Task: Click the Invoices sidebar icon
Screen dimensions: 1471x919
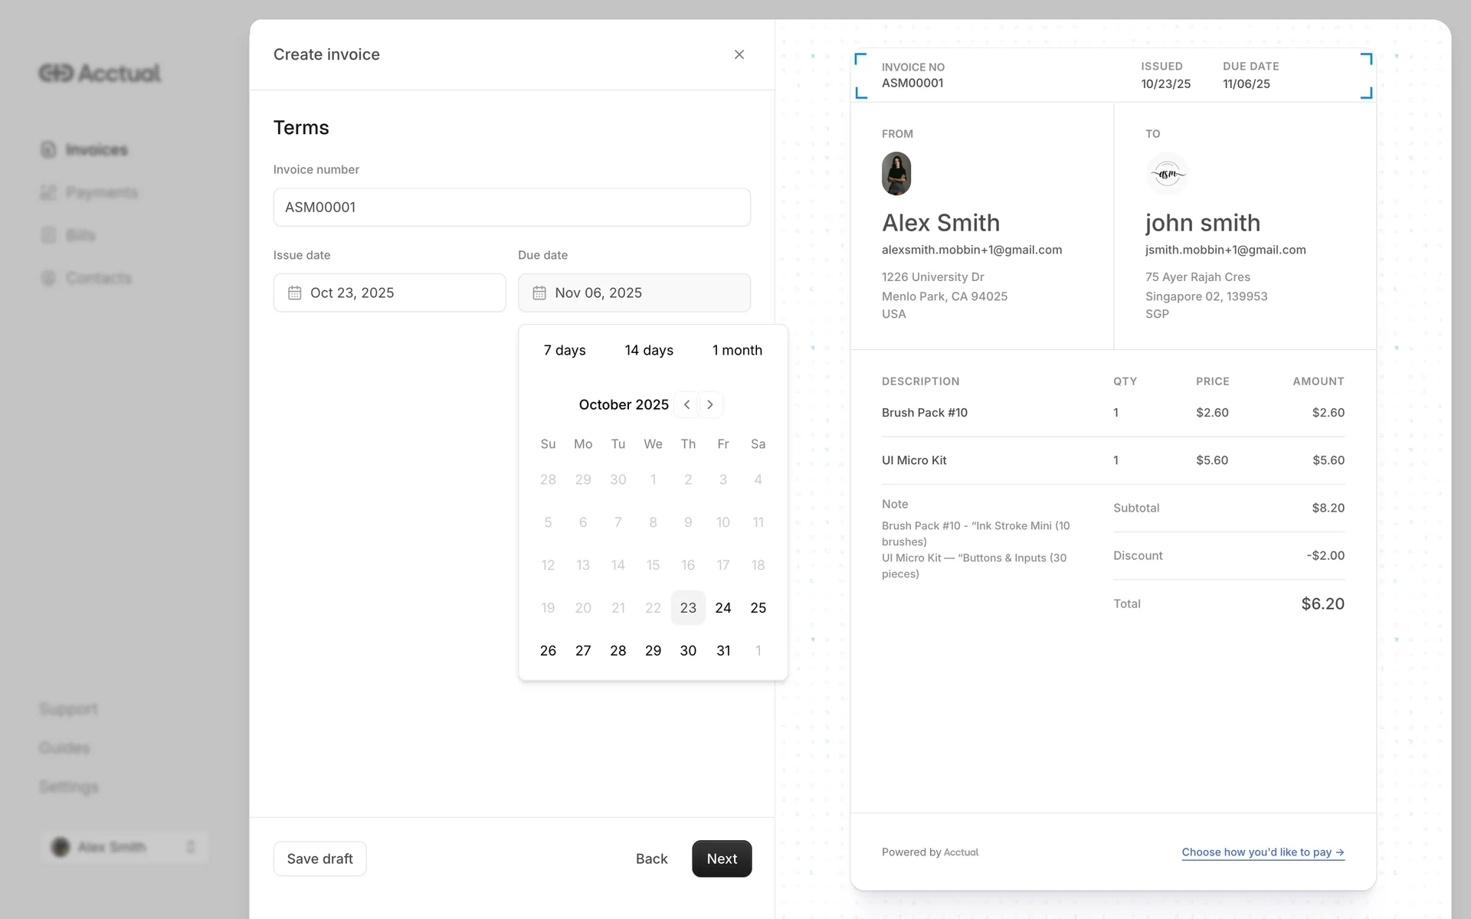Action: coord(48,149)
